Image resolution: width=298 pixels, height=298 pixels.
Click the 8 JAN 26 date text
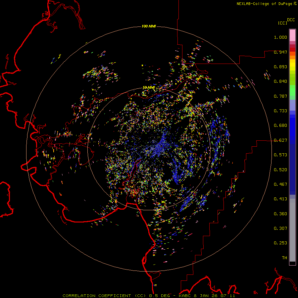[206, 296]
